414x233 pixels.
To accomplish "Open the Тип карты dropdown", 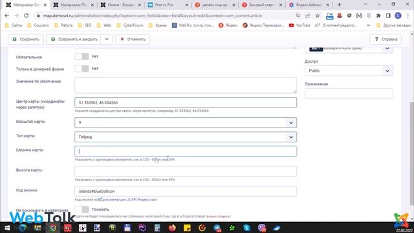I will point(186,137).
